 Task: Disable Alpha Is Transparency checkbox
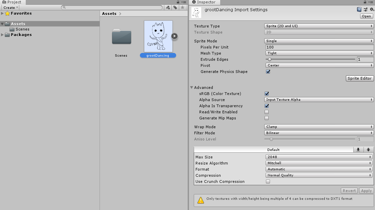click(267, 106)
